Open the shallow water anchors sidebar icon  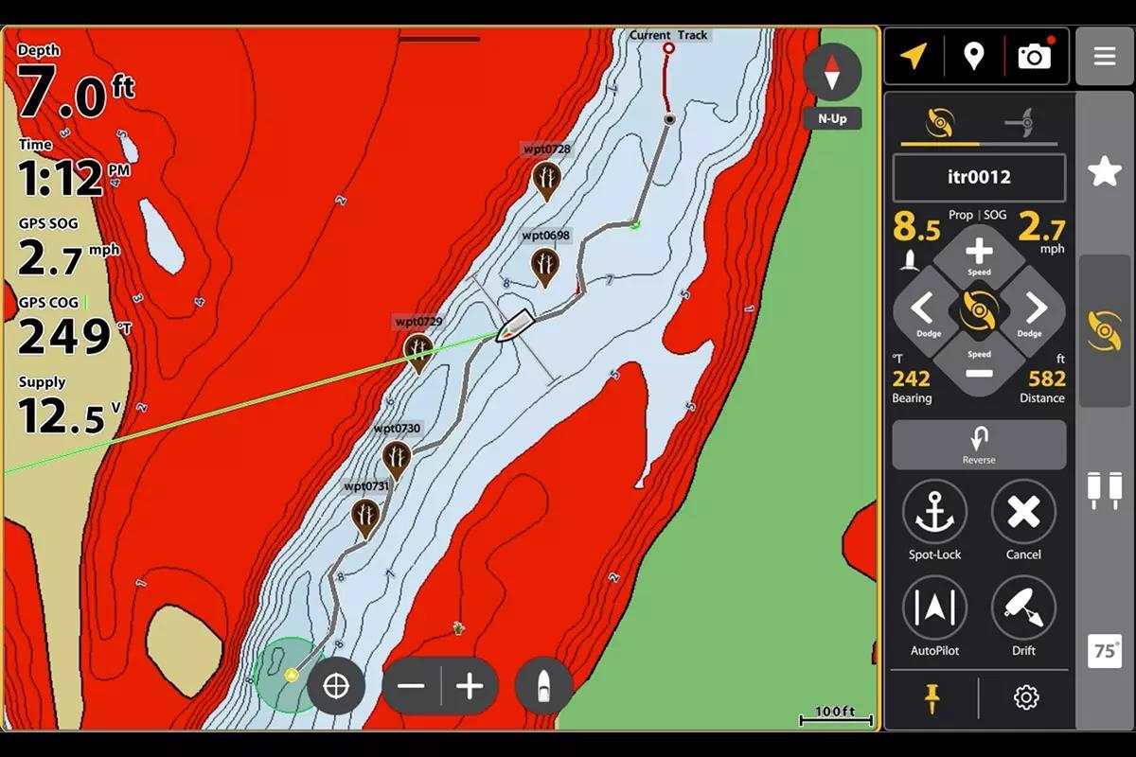click(1105, 490)
